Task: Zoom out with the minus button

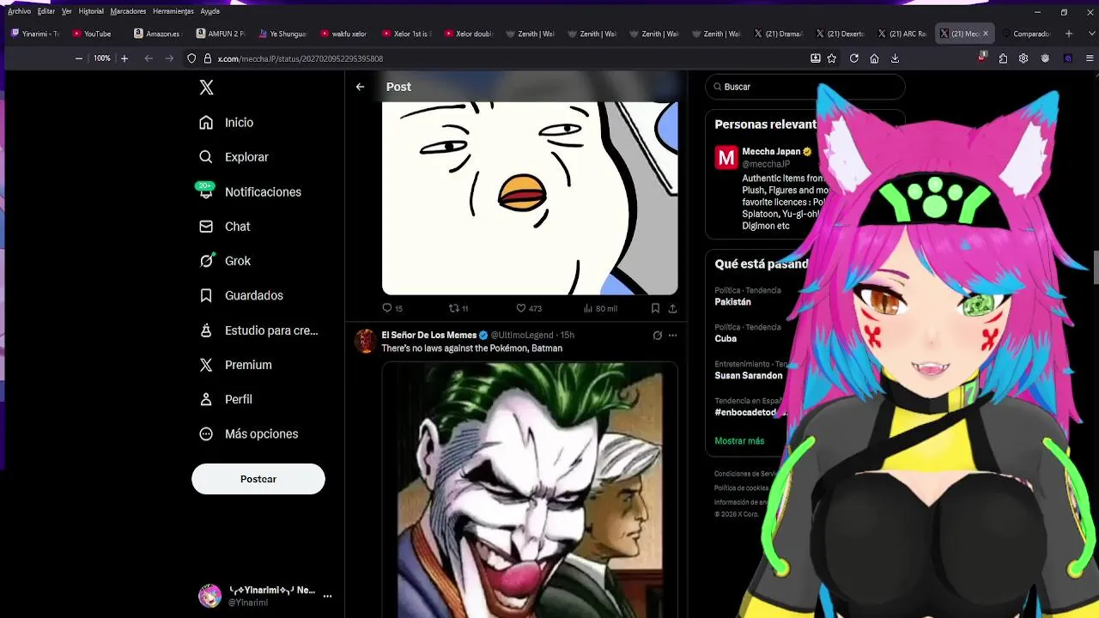Action: tap(79, 58)
